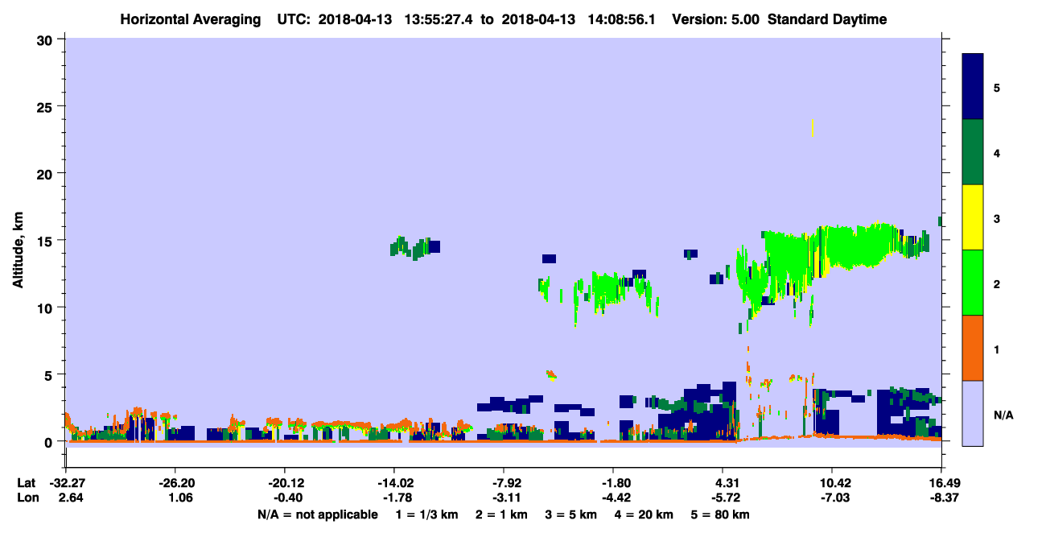Click the latitude value -7.92
1046x537 pixels.
[x=504, y=483]
